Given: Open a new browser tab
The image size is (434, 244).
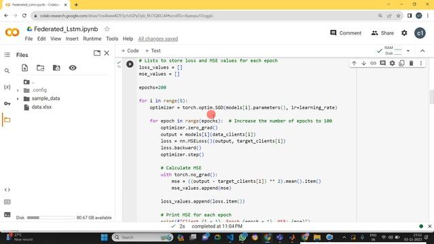Looking at the screenshot, I should [x=76, y=5].
